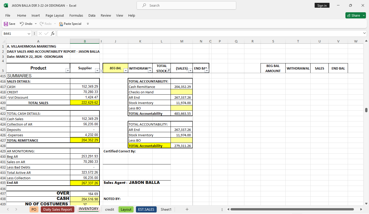The image size is (369, 214).
Task: Go to the EST.SALES sheet tab
Action: coord(146,209)
